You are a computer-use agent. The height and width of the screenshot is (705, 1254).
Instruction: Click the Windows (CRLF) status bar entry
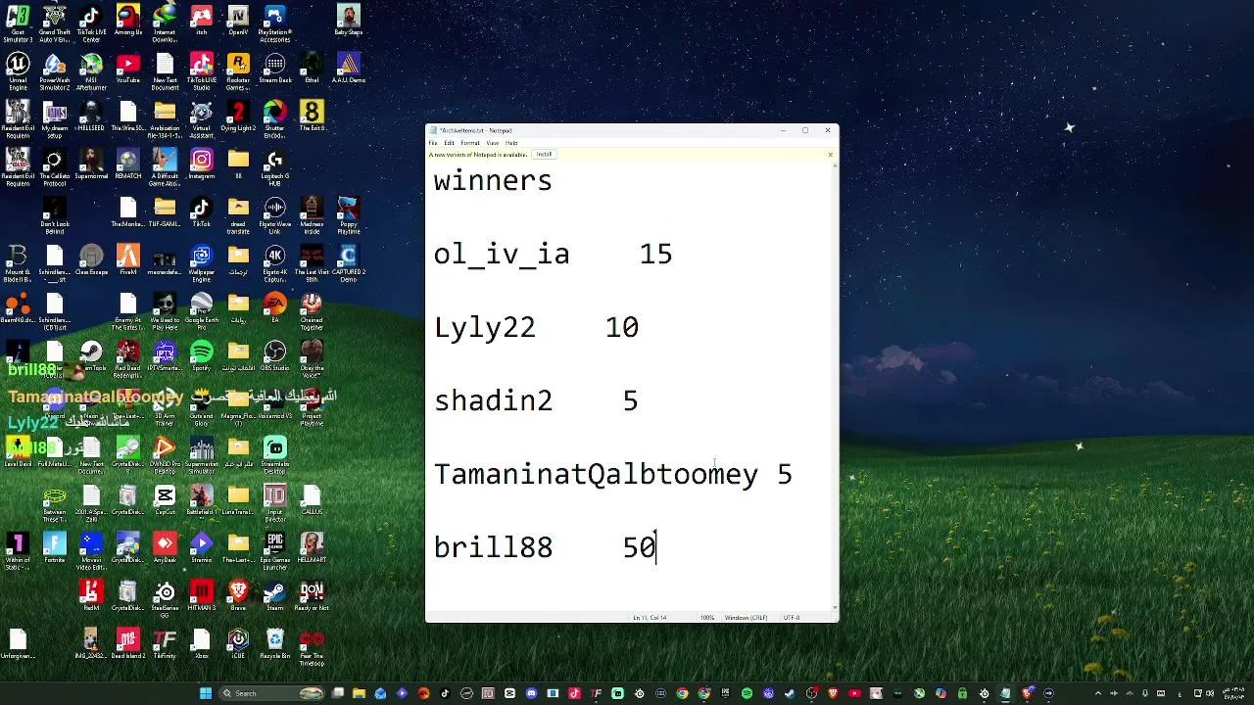(x=746, y=618)
